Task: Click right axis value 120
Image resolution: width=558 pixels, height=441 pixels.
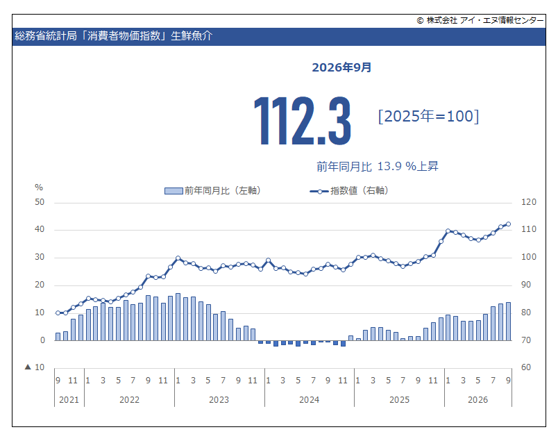Action: click(x=528, y=202)
